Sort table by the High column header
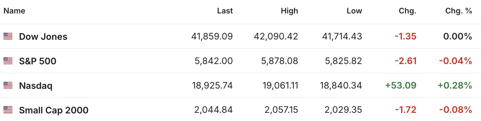 [x=289, y=11]
